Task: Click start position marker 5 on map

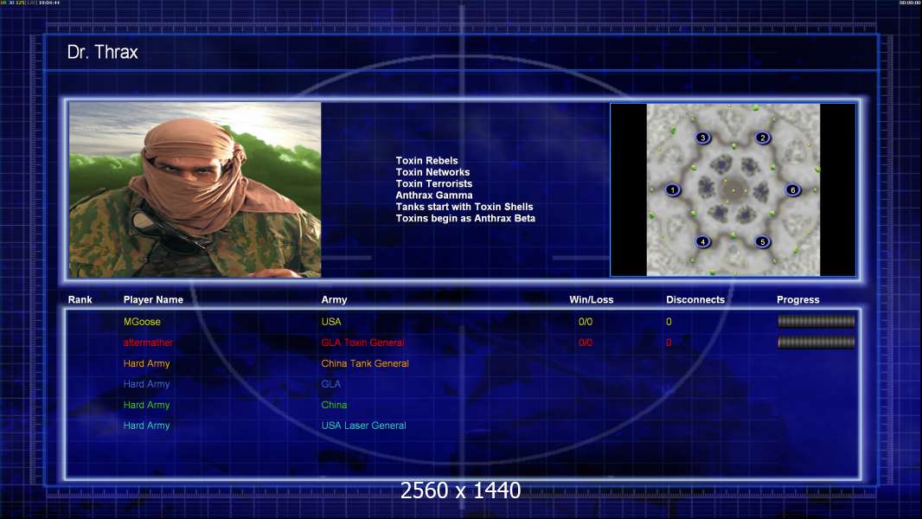Action: 762,241
